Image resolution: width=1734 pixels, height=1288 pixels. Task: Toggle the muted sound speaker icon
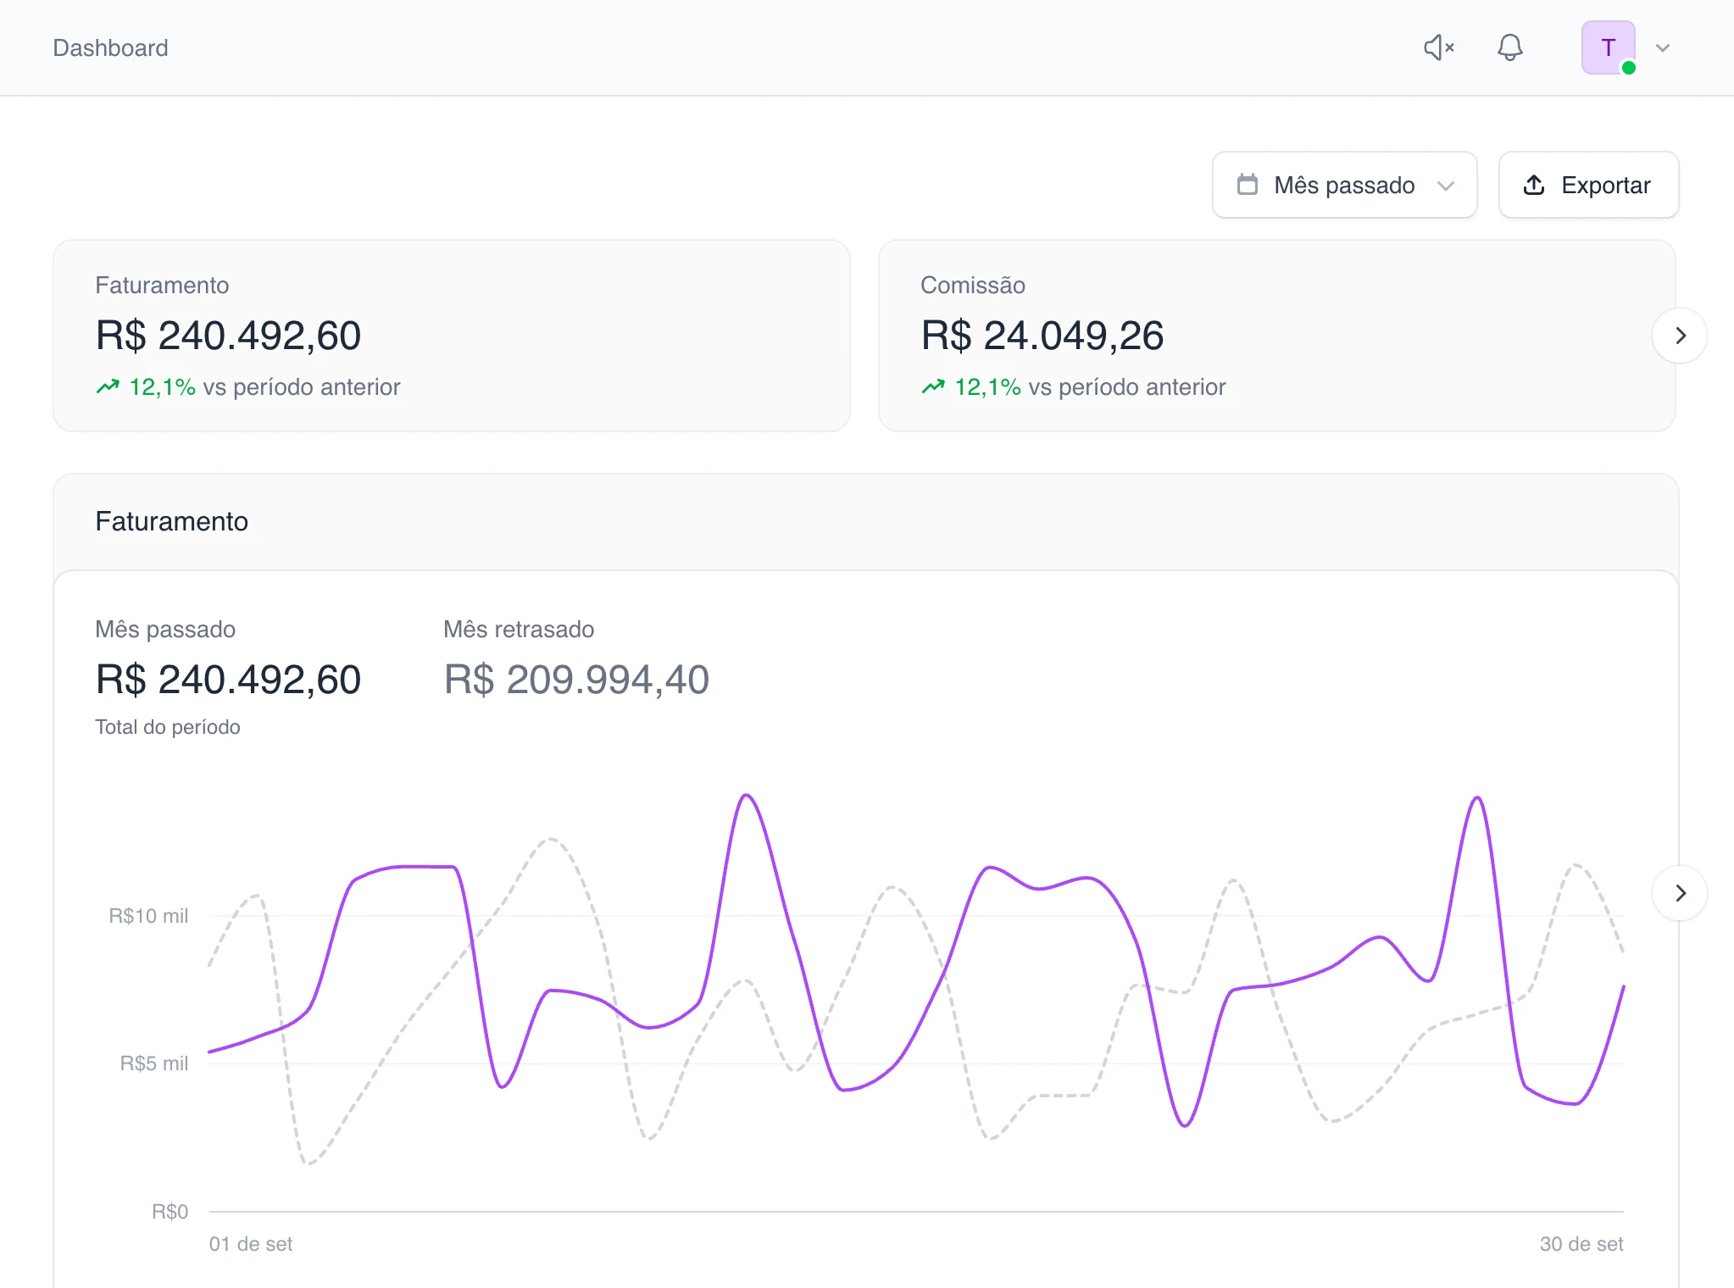pyautogui.click(x=1438, y=47)
